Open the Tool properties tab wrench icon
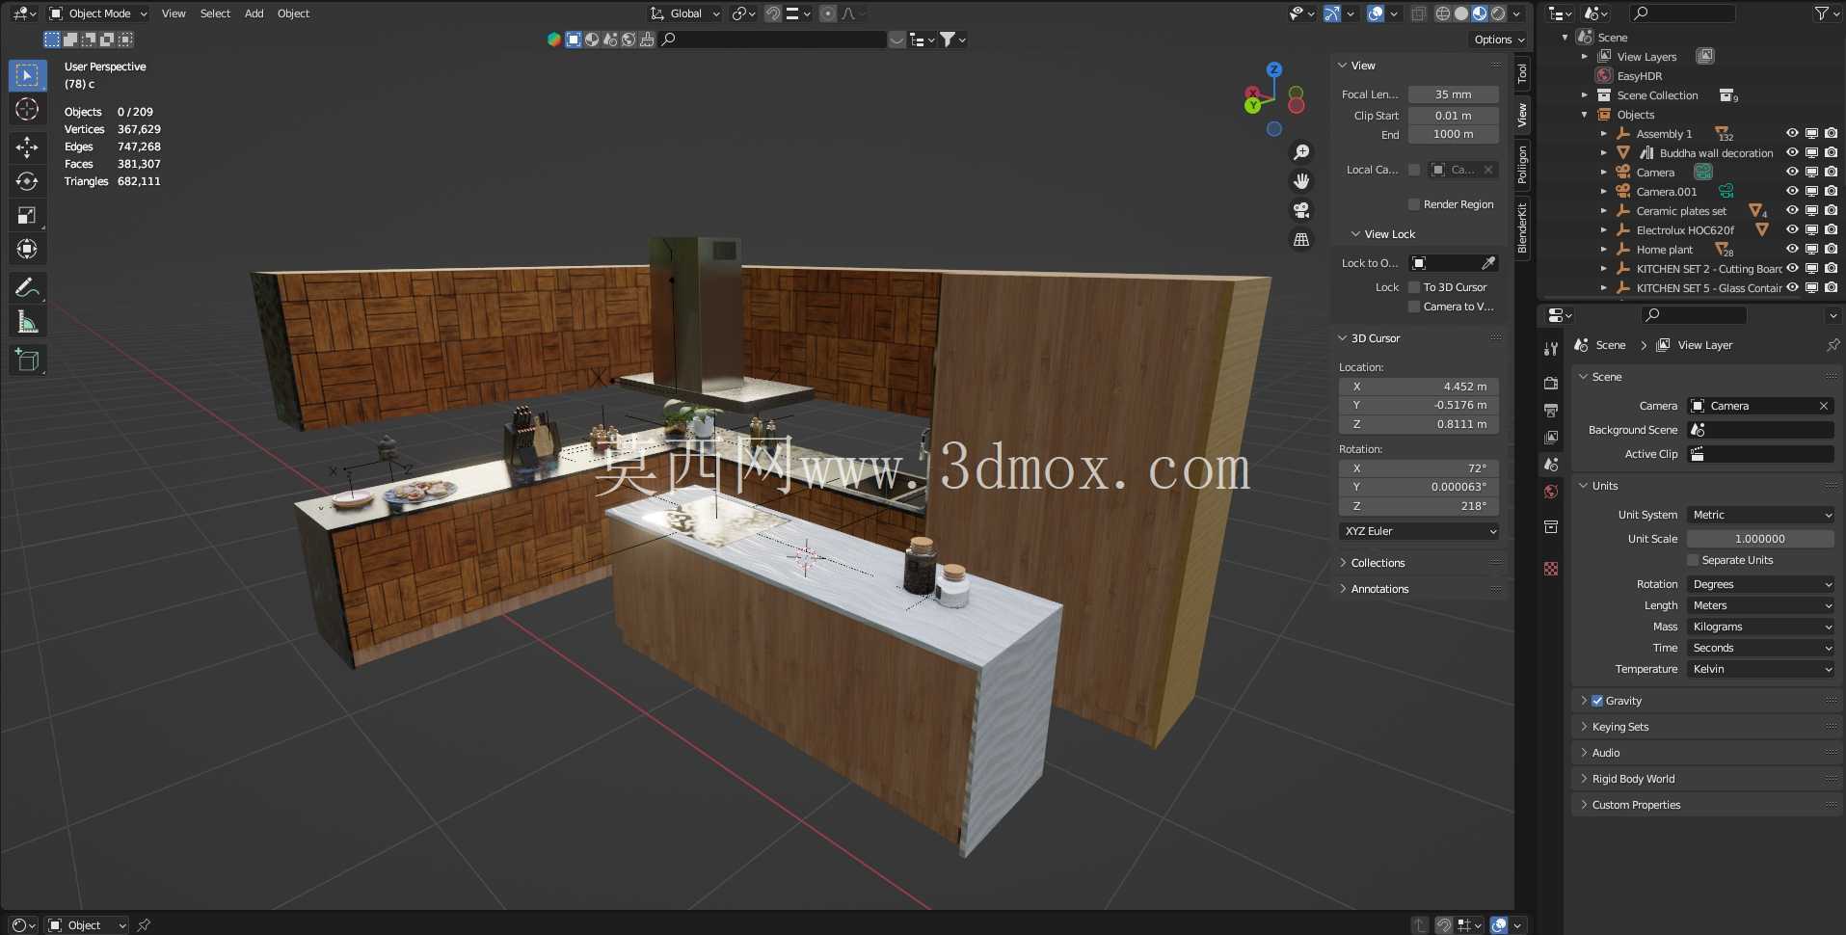This screenshot has height=935, width=1846. click(x=1551, y=349)
